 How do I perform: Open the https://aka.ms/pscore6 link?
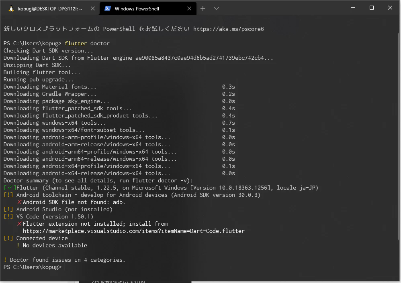228,29
